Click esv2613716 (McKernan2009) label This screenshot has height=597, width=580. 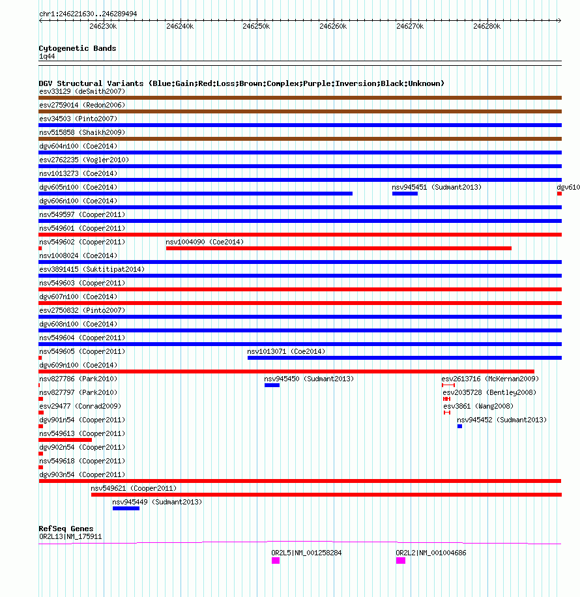pos(490,379)
